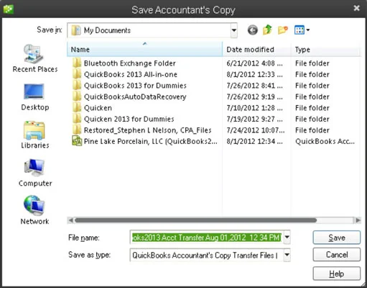Click the "QuickBooks Acc..." type cell
Screen dimensions: 367x288
click(x=325, y=141)
